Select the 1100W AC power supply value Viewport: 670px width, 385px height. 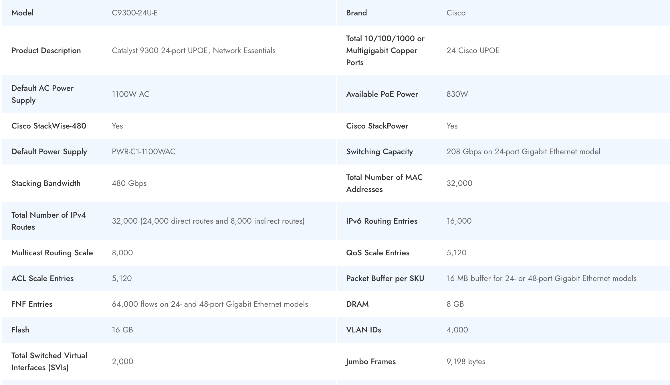click(130, 94)
